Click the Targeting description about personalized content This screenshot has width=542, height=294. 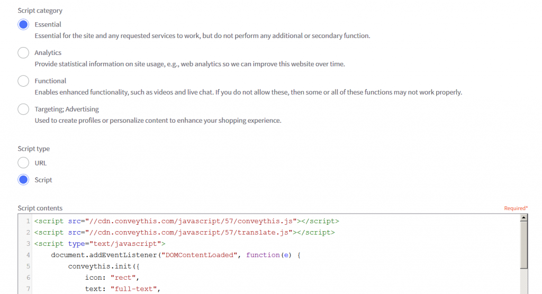pyautogui.click(x=158, y=121)
